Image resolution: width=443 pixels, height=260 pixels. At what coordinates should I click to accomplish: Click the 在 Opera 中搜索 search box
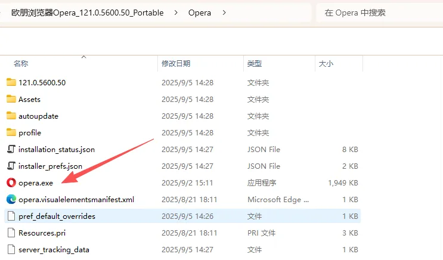pyautogui.click(x=379, y=13)
